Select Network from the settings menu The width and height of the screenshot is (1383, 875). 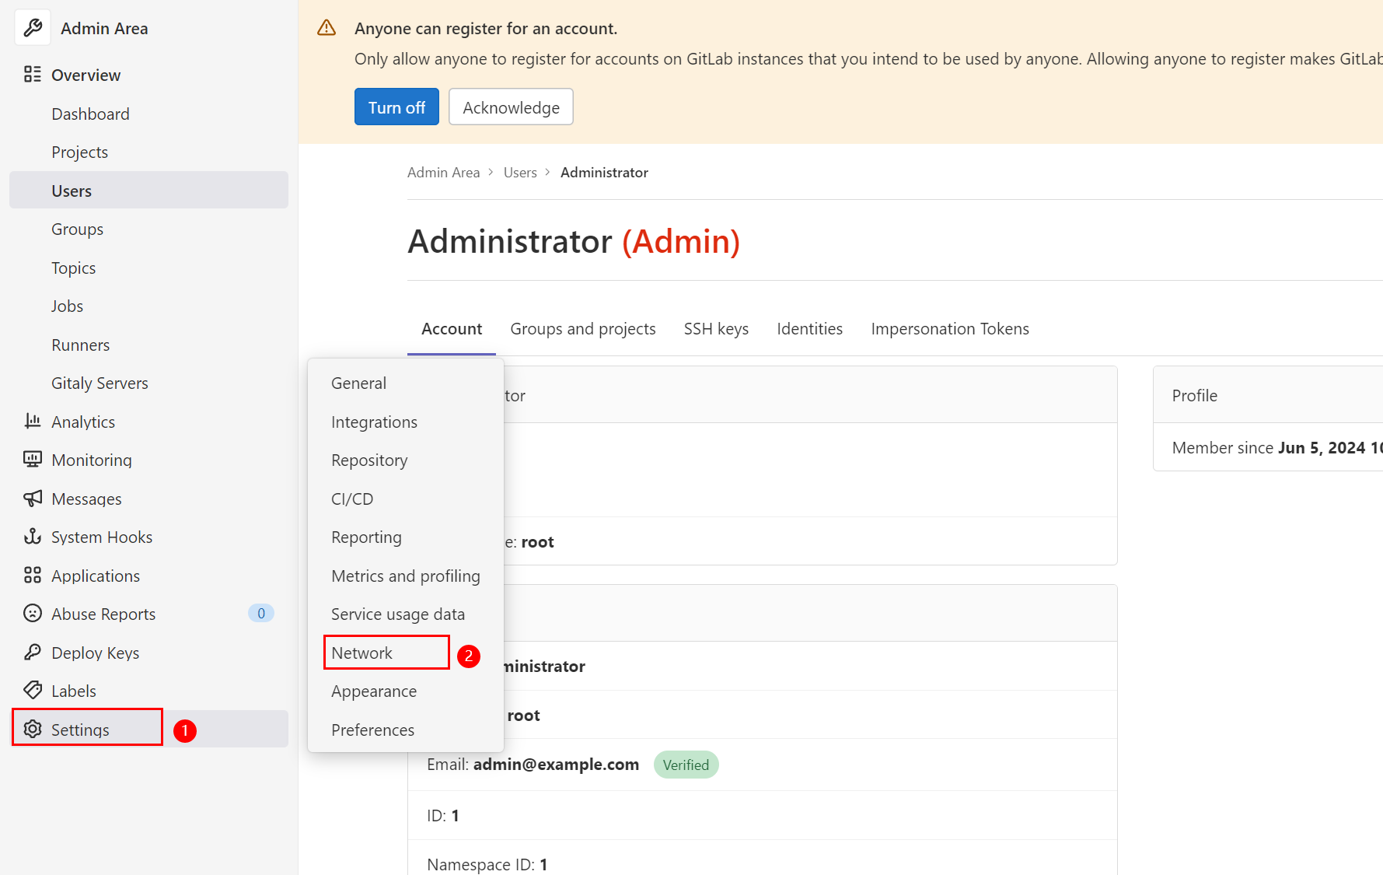(361, 653)
